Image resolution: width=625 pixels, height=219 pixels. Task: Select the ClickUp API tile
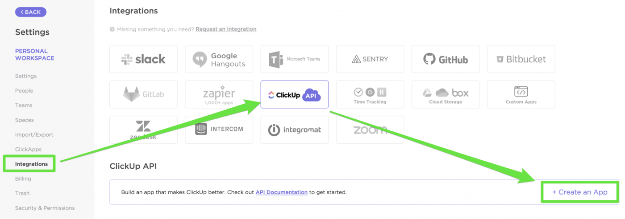[x=294, y=94]
